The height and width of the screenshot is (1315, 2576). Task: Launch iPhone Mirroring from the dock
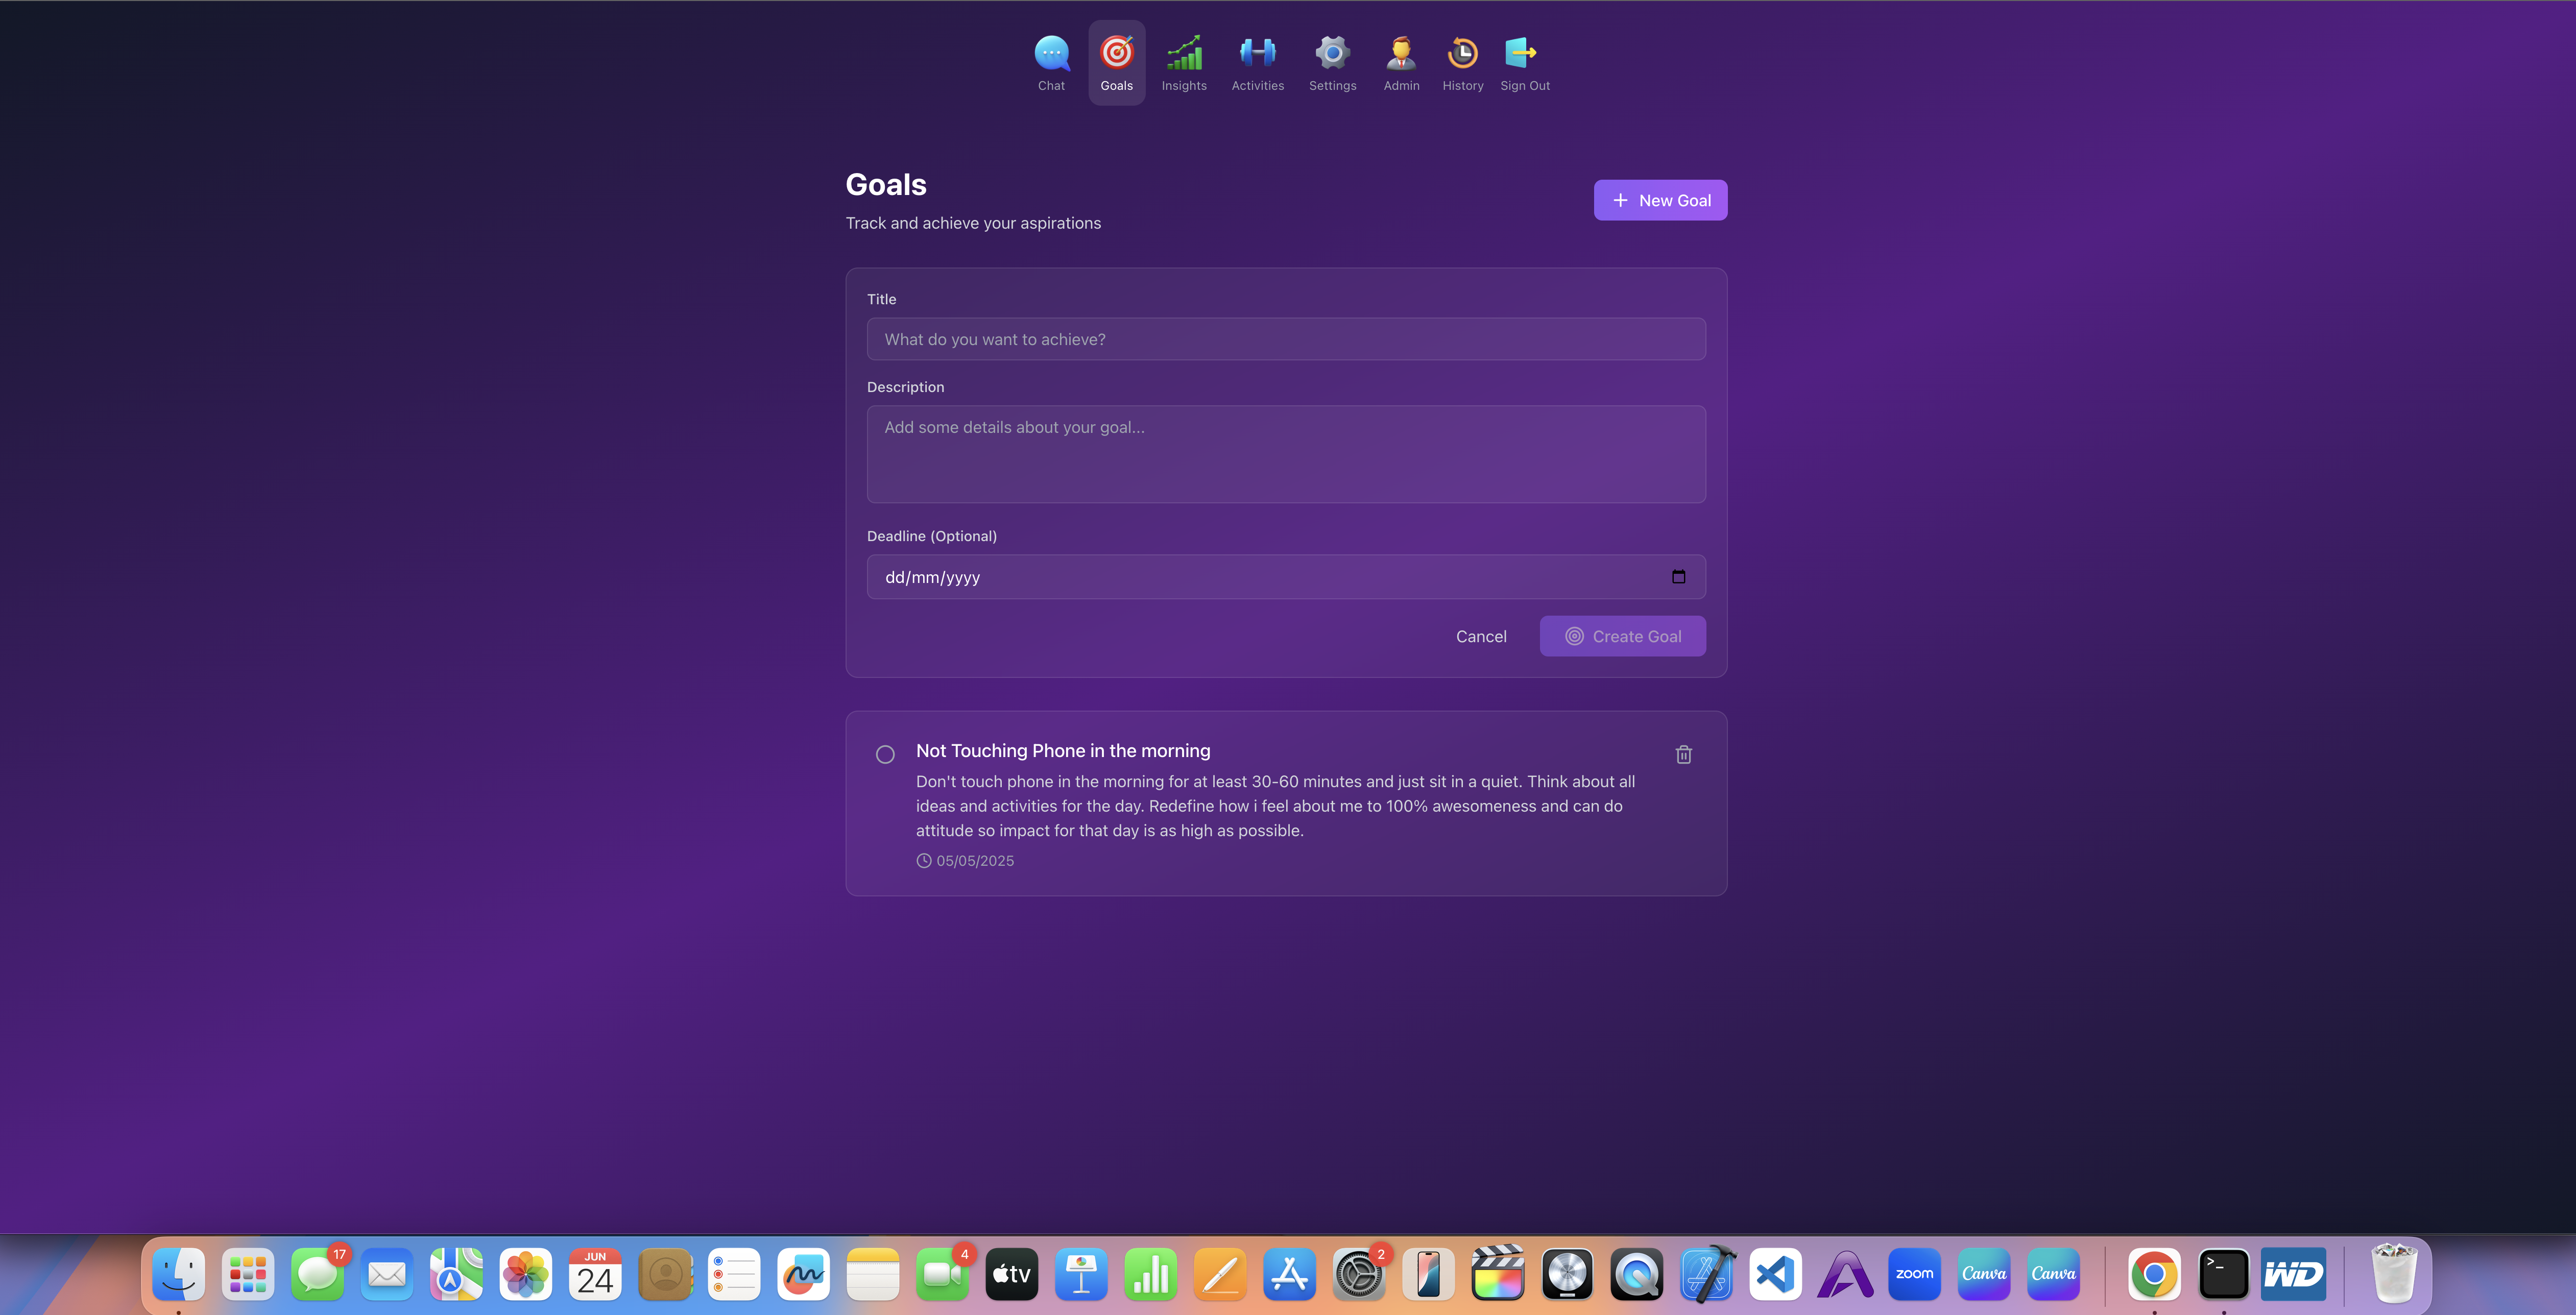click(1428, 1273)
